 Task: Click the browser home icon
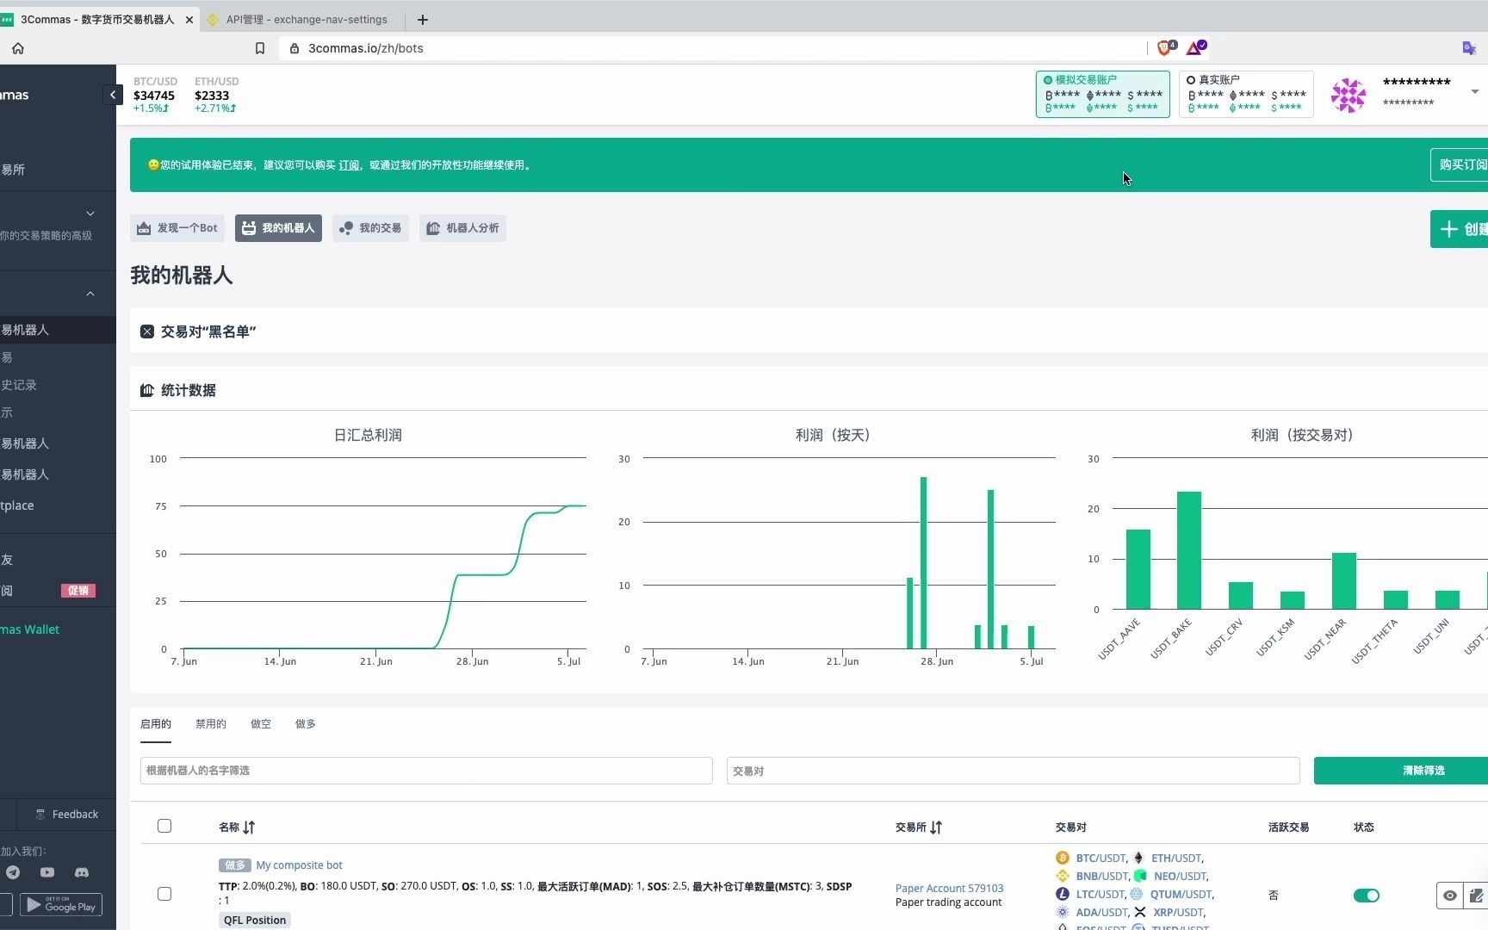click(x=18, y=48)
